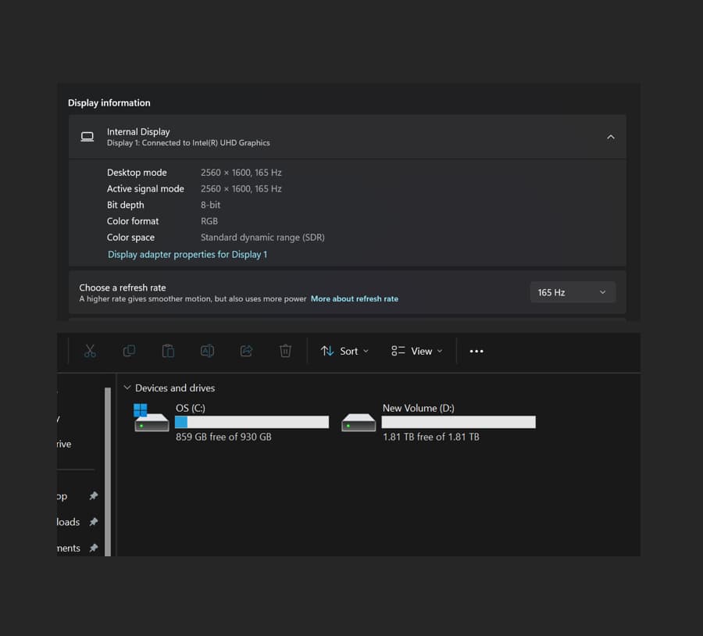Click the OS (C:) storage usage bar
This screenshot has width=703, height=636.
click(252, 422)
